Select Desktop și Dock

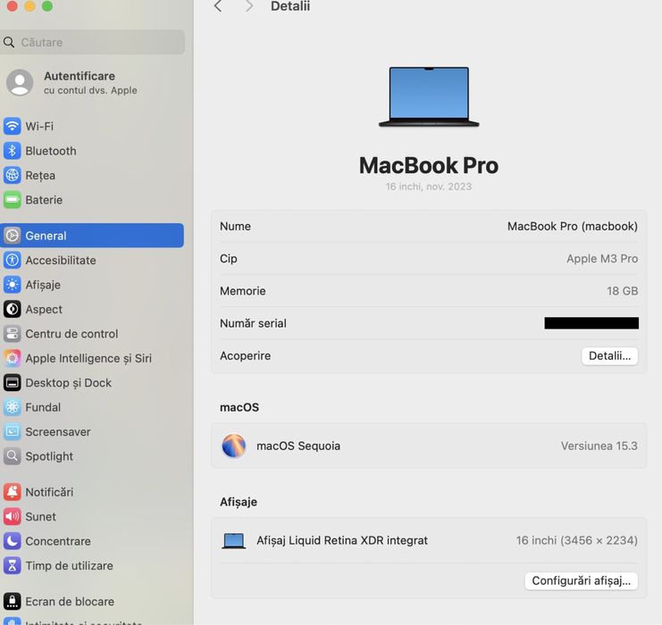click(92, 382)
